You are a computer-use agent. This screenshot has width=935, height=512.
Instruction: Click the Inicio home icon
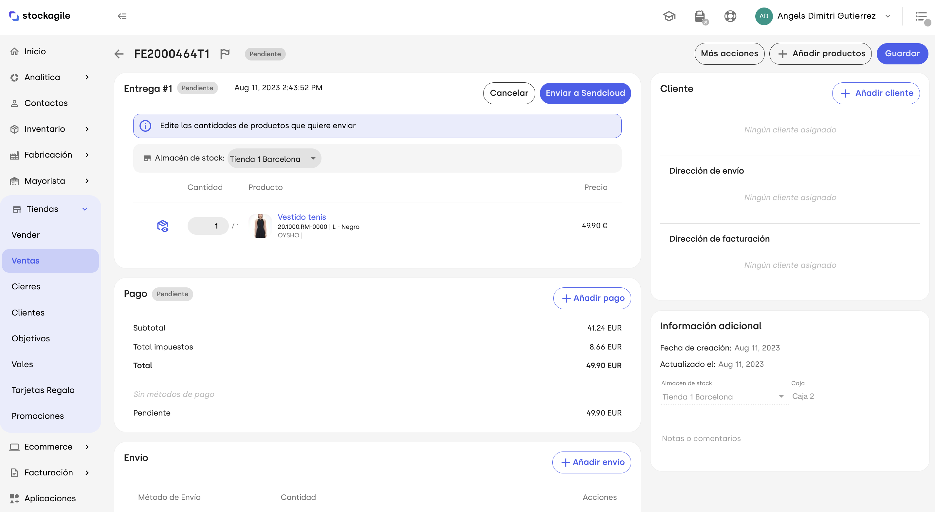tap(14, 51)
